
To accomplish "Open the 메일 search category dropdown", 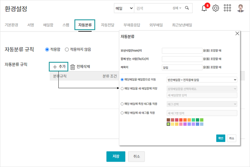I will tap(124, 8).
